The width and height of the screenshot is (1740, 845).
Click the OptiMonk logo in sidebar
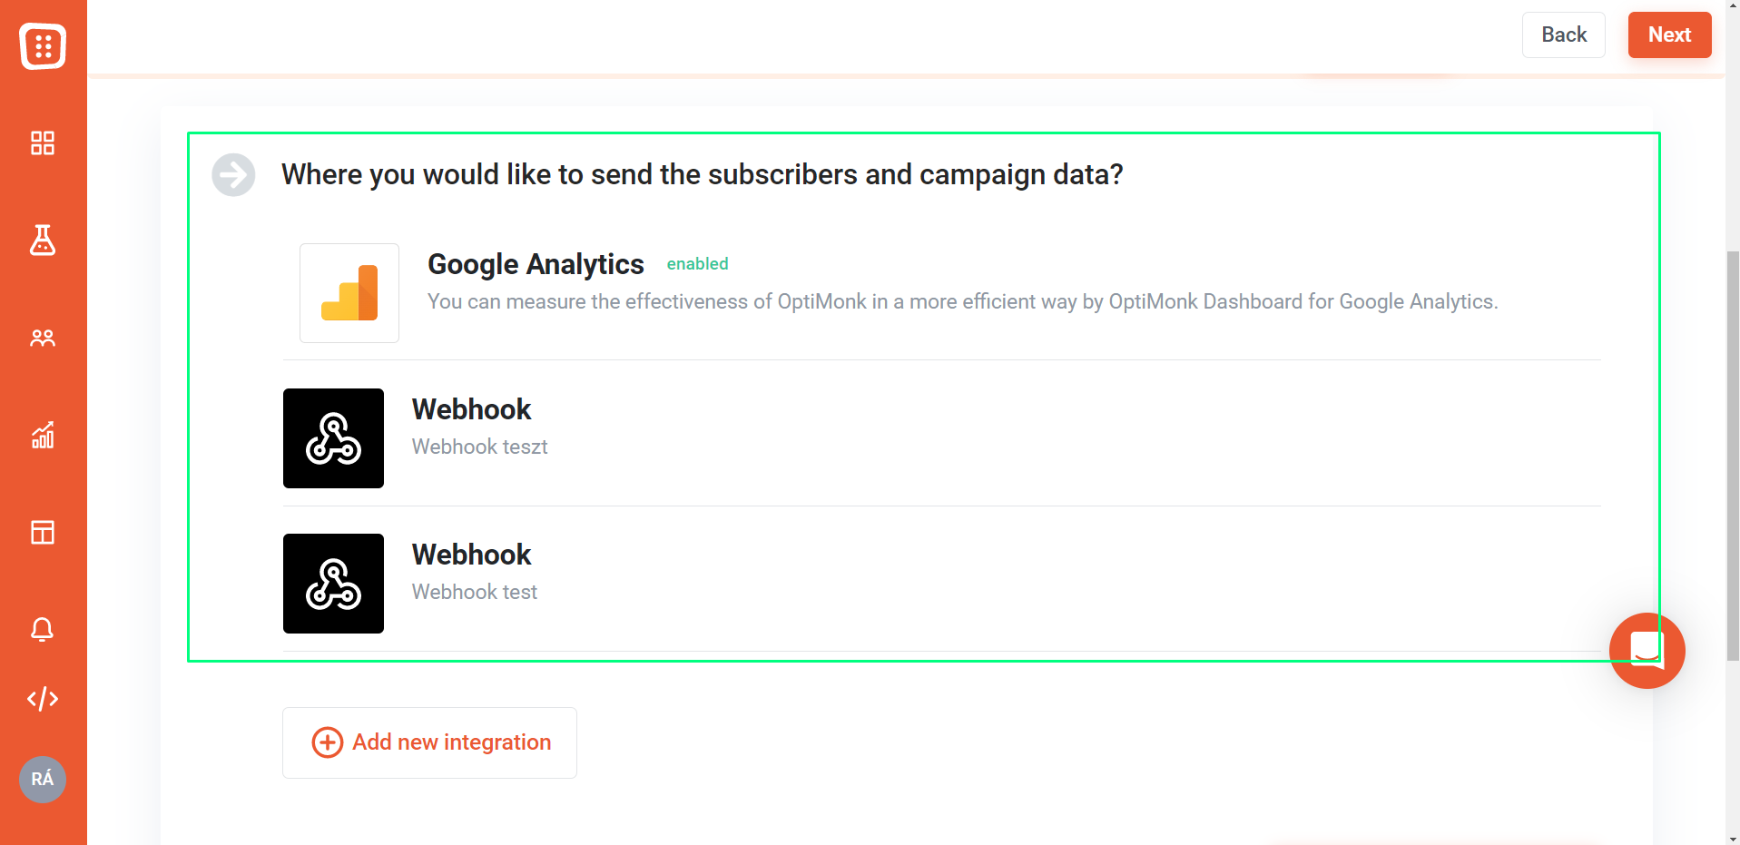pos(43,46)
